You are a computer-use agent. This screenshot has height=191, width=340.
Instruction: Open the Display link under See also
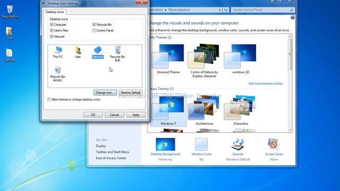point(101,146)
